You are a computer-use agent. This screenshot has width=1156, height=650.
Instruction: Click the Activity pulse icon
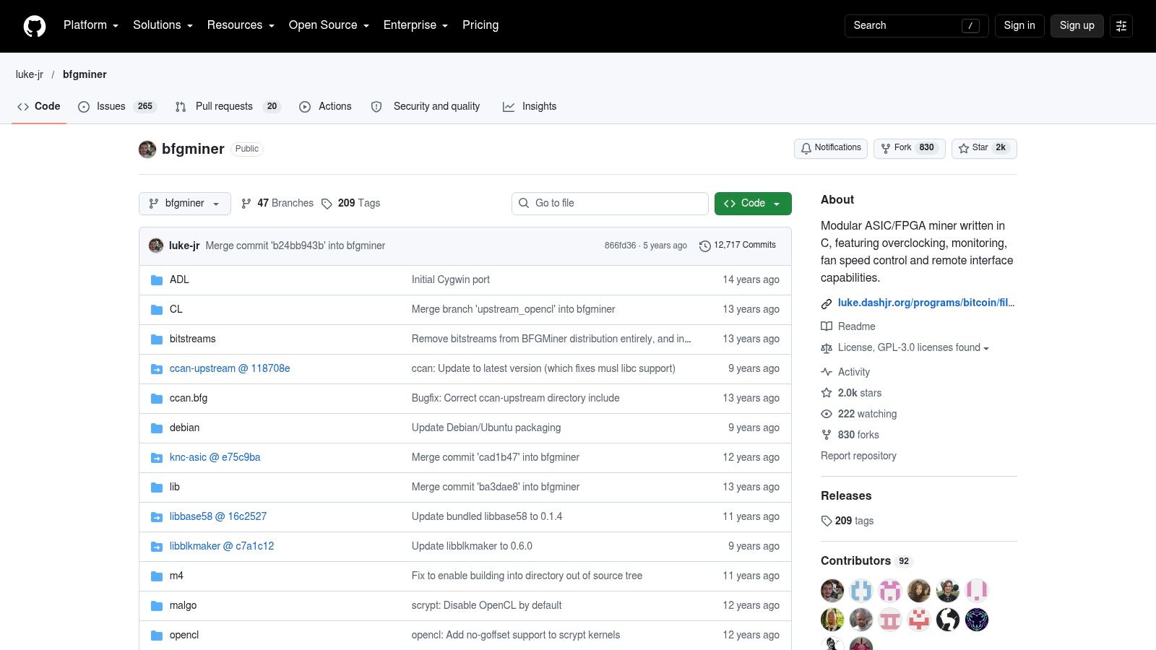click(827, 372)
